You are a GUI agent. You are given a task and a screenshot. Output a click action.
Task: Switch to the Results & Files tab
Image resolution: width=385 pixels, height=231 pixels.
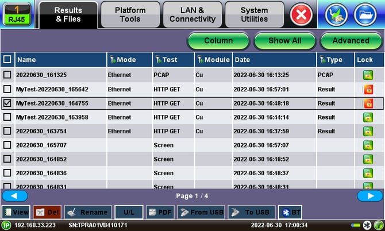(68, 15)
